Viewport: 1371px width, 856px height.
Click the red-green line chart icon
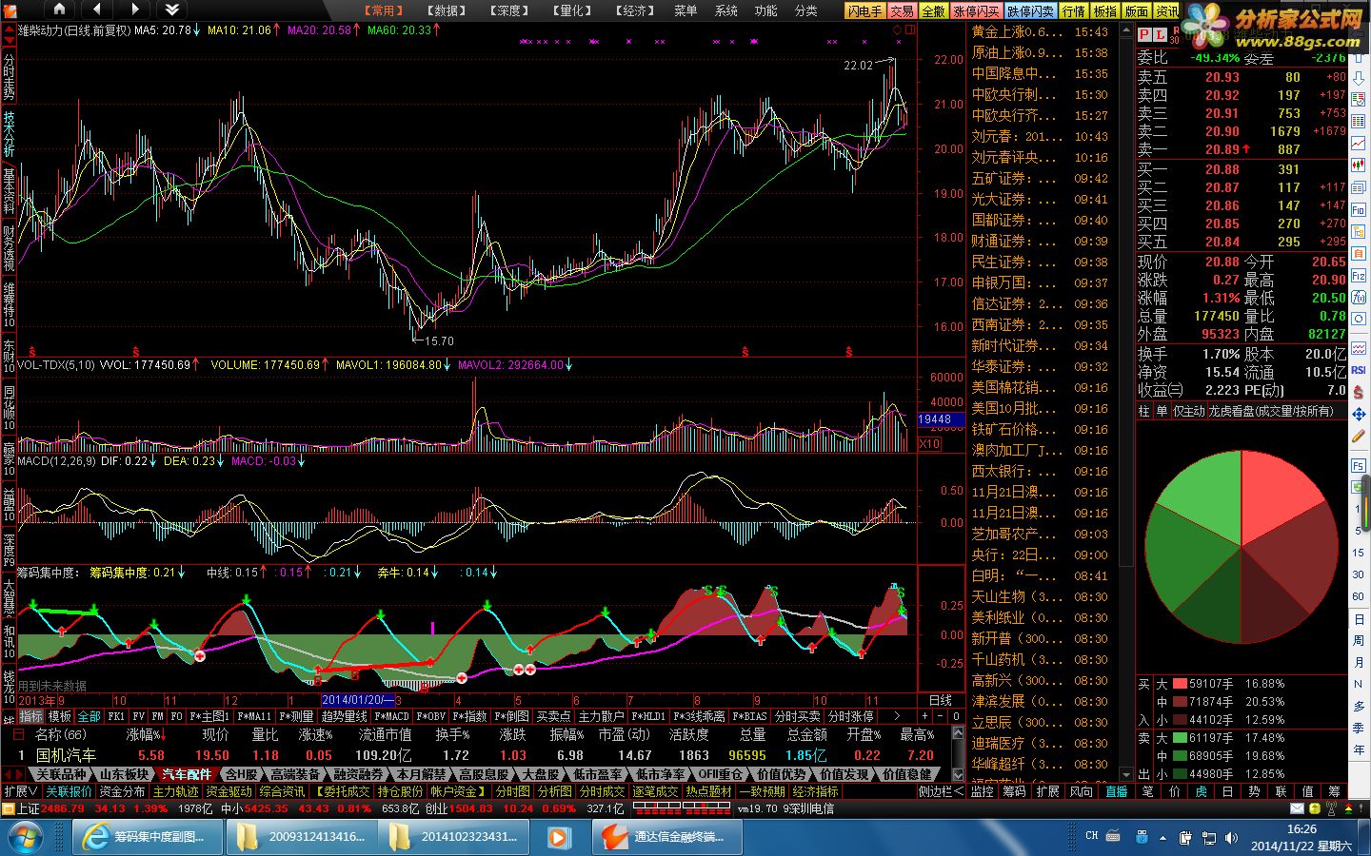1359,143
